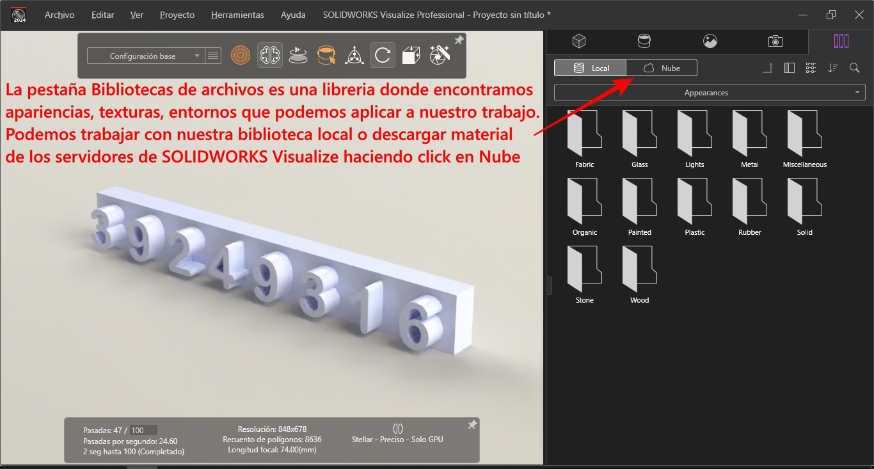
Task: Switch library source to Nube
Action: point(662,68)
